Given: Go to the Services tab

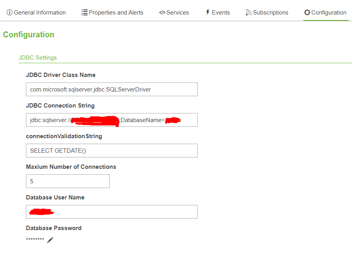Looking at the screenshot, I should [178, 13].
